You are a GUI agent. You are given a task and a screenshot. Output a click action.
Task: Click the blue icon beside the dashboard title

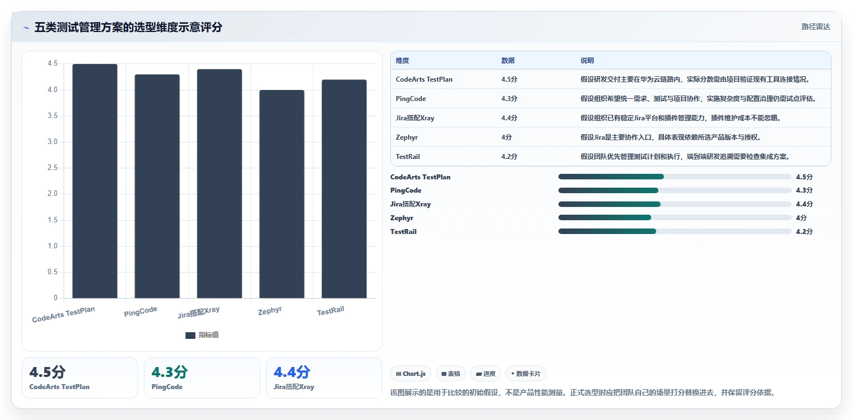26,28
